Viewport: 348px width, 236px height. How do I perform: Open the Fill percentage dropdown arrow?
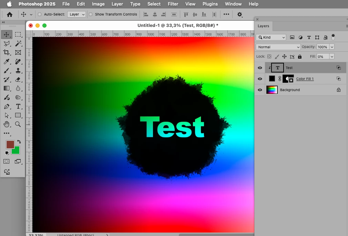332,57
